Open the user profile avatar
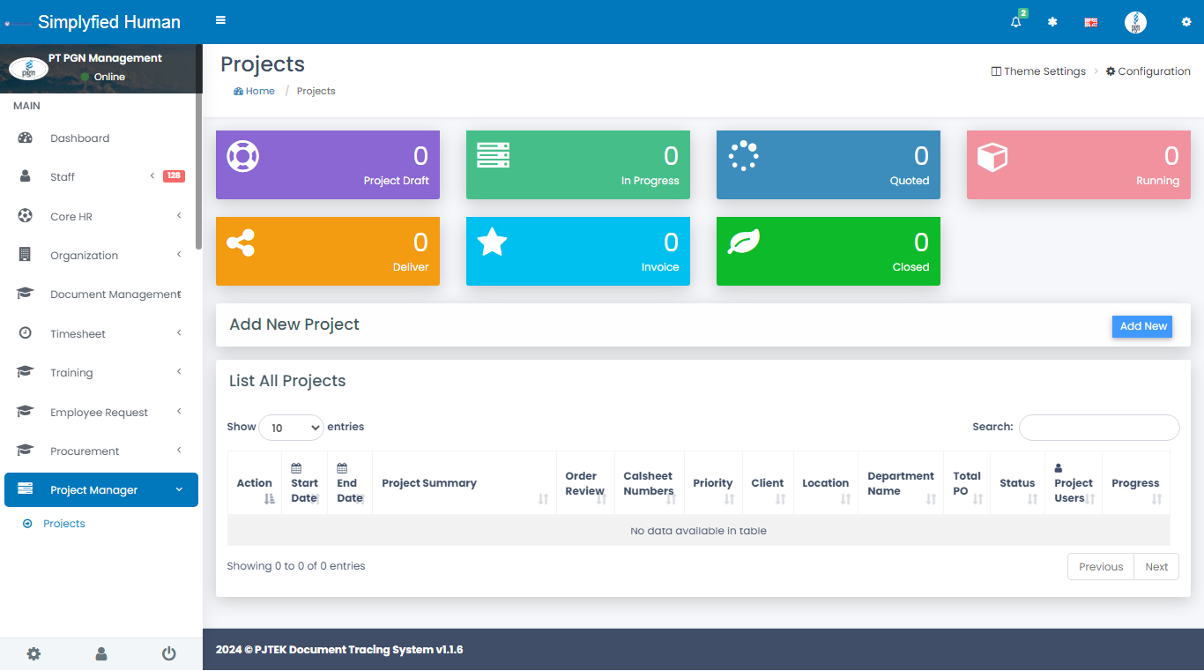The image size is (1204, 671). [1135, 22]
